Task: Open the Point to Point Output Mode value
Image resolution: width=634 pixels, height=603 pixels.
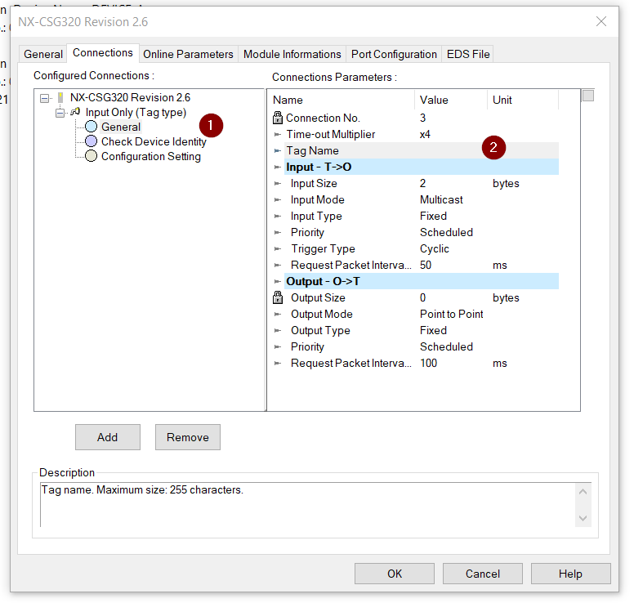Action: [451, 315]
